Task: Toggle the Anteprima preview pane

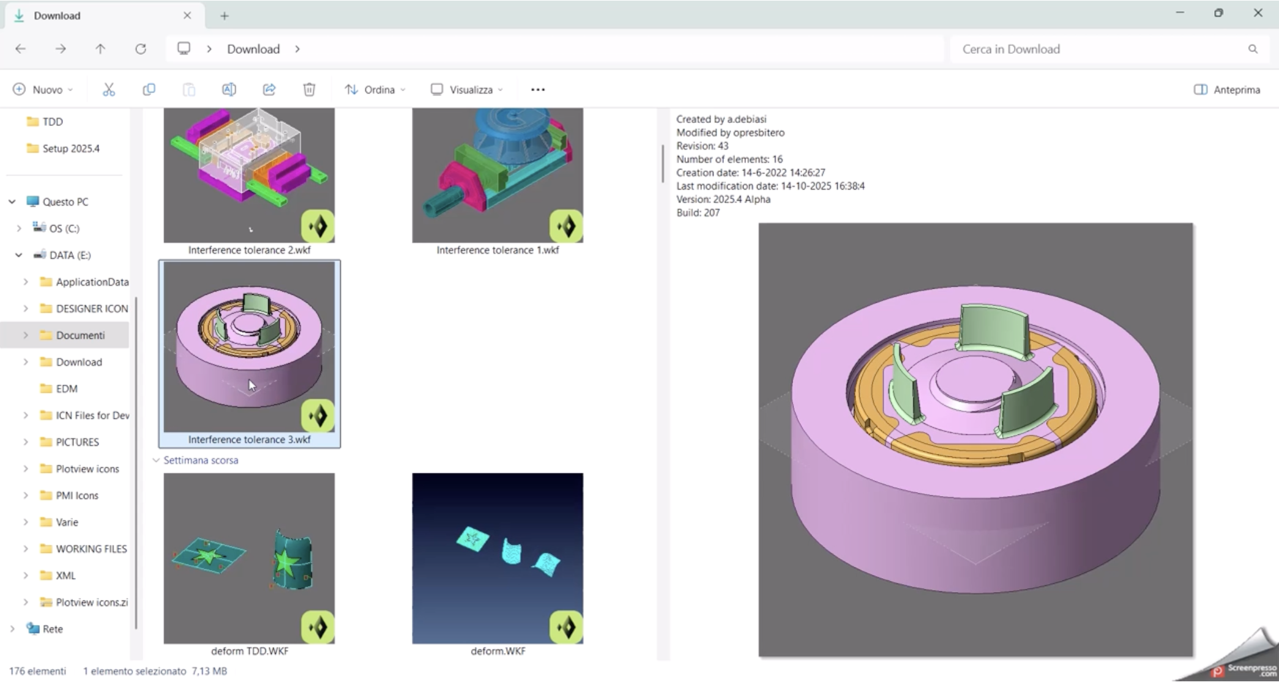Action: (1226, 90)
